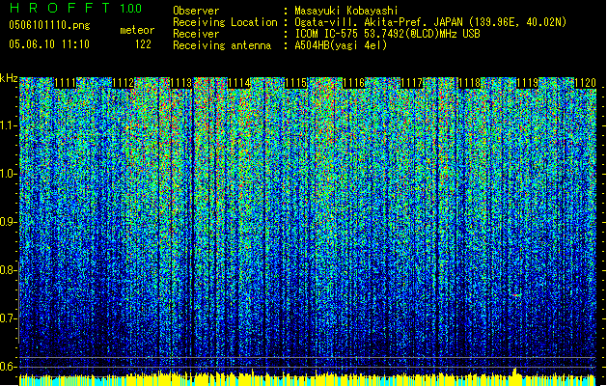Click the kHz axis unit label

click(9, 77)
